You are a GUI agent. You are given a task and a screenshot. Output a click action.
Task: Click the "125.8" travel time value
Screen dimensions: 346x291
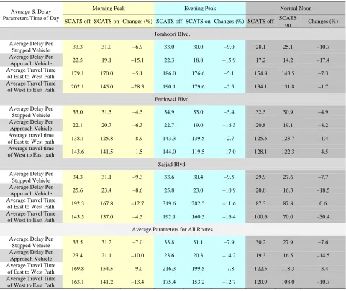(106, 139)
